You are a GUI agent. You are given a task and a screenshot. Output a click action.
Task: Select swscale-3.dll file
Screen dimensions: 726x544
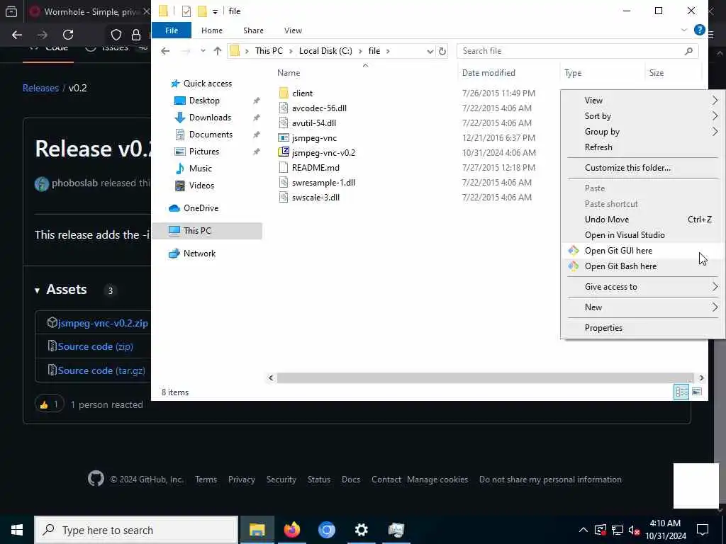315,198
